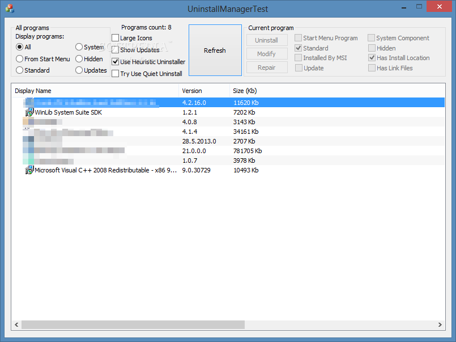
Task: Click the 7202 Kb size cell
Action: coord(244,112)
